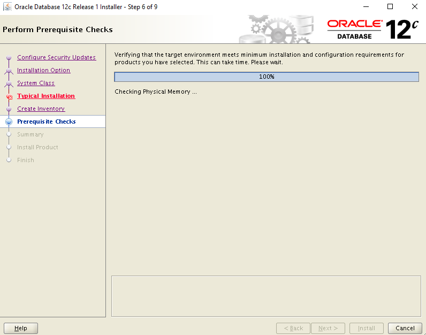Open the Typical Installation step with error
This screenshot has width=426, height=335.
coord(46,96)
